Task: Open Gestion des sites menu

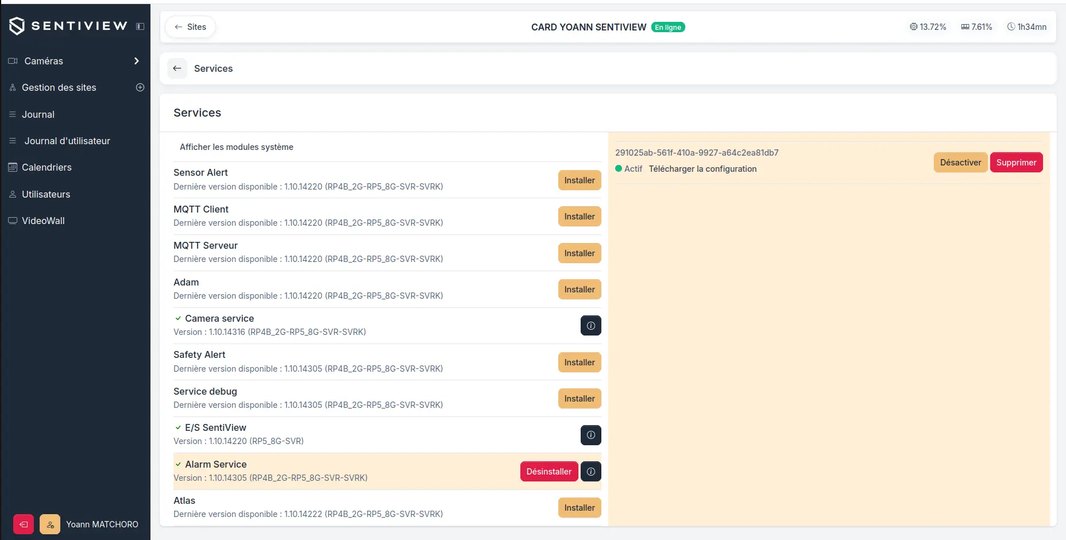Action: pos(59,87)
